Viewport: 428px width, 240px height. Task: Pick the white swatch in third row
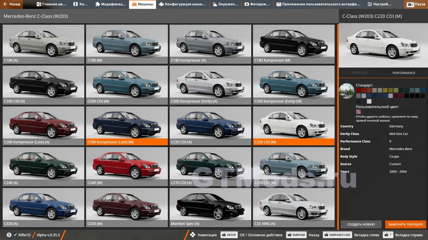369,101
